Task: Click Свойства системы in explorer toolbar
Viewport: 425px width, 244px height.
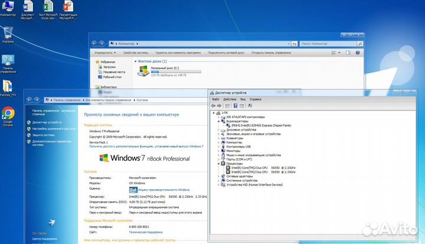Action: (x=136, y=53)
